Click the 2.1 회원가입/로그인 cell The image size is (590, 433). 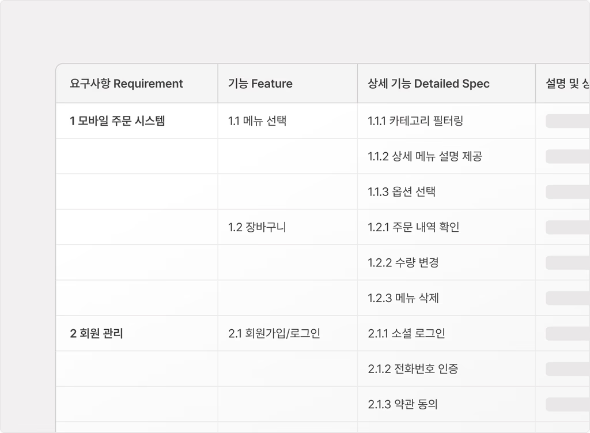pos(288,333)
